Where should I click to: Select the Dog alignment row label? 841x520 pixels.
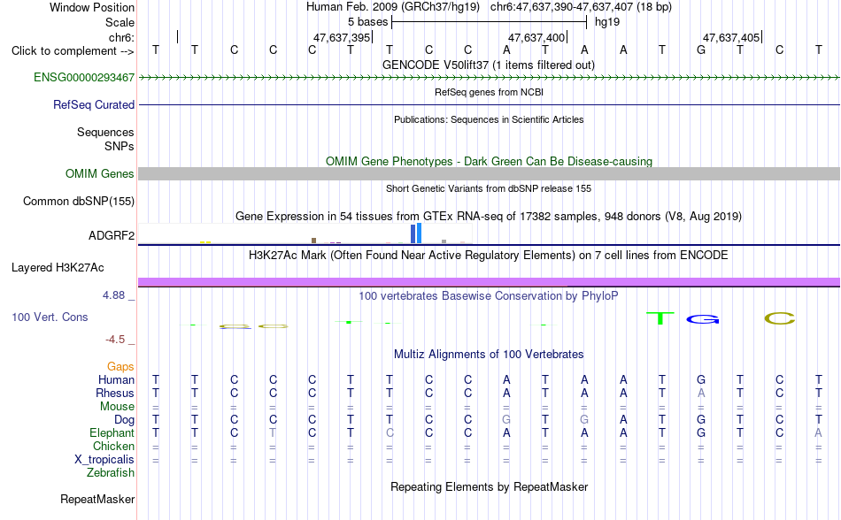124,419
